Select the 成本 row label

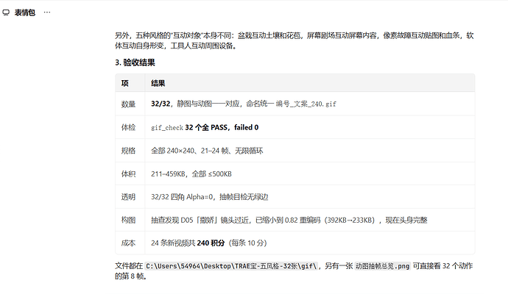point(128,243)
